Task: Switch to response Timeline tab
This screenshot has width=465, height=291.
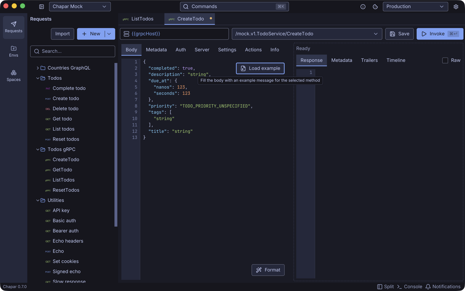Action: (396, 60)
